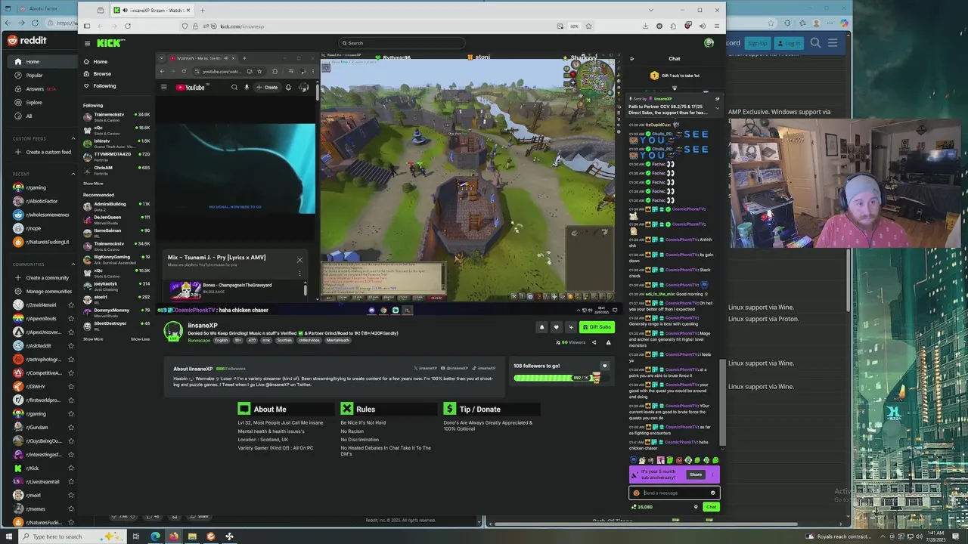
Task: Open browser tab list dropdown arrow
Action: coord(651,11)
